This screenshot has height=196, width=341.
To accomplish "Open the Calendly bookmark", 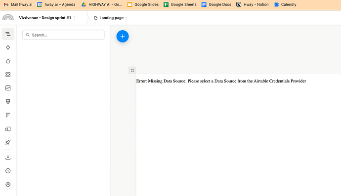I will pyautogui.click(x=285, y=4).
